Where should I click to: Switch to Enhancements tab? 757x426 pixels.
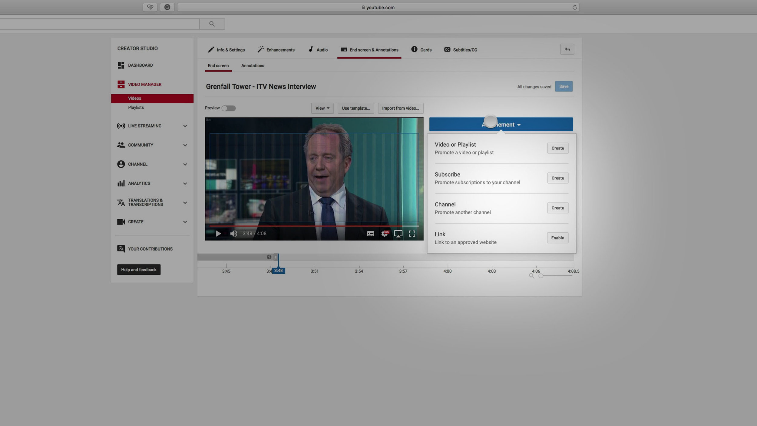[276, 50]
